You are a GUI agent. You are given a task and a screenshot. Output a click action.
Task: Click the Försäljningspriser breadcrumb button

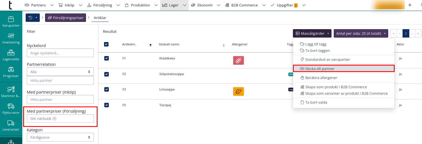tap(65, 18)
